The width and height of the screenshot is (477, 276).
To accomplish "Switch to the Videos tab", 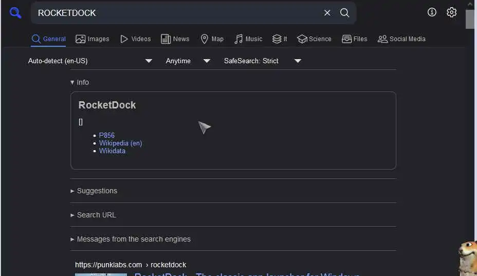I will tap(135, 39).
